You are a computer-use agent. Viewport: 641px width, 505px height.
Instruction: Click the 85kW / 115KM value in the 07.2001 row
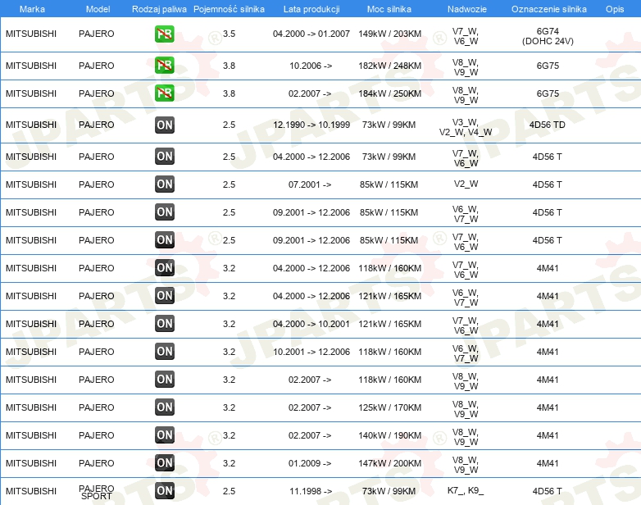(x=389, y=184)
